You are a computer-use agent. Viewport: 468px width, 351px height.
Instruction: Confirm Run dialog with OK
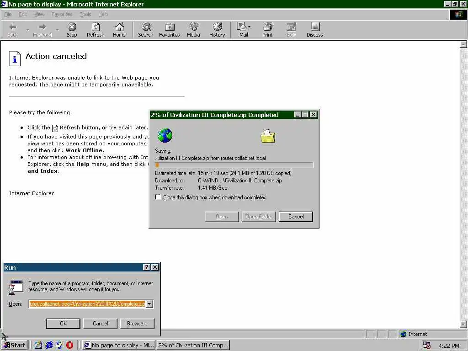click(x=63, y=324)
